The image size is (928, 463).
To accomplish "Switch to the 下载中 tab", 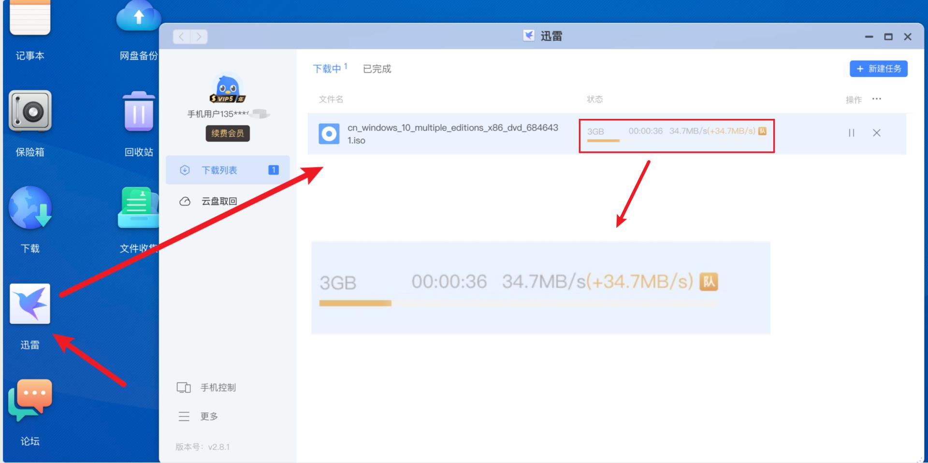I will [327, 69].
